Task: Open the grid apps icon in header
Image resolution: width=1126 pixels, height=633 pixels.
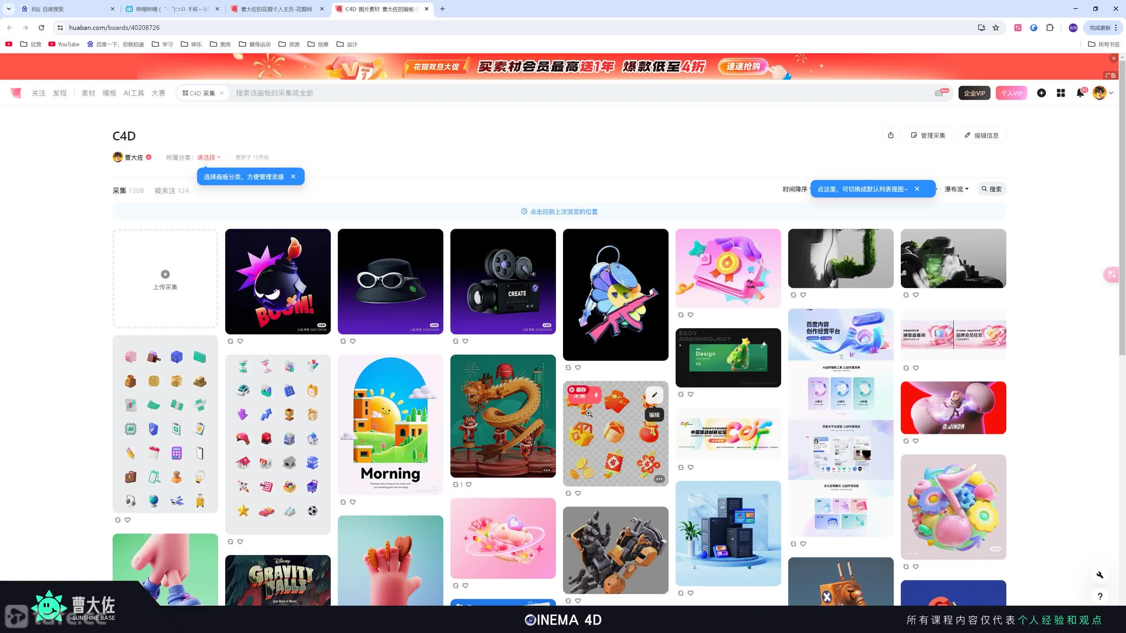Action: point(1060,93)
